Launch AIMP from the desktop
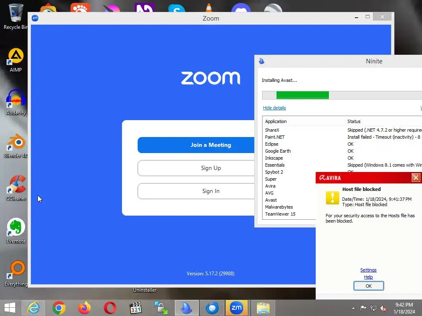This screenshot has height=316, width=422. (x=16, y=60)
